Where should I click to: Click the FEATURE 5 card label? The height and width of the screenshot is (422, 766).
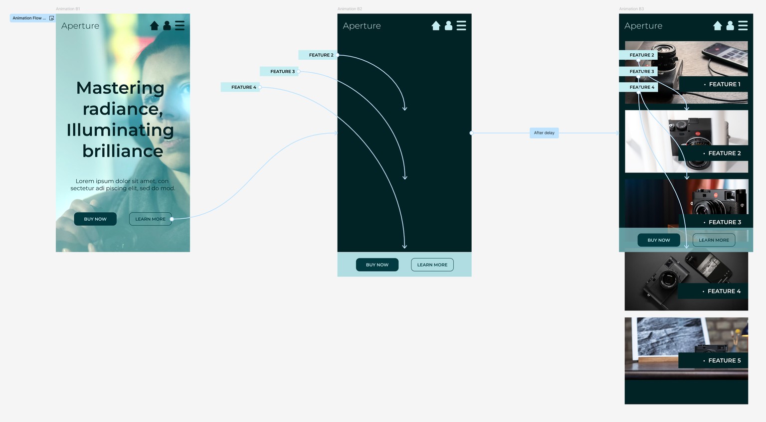tap(714, 360)
